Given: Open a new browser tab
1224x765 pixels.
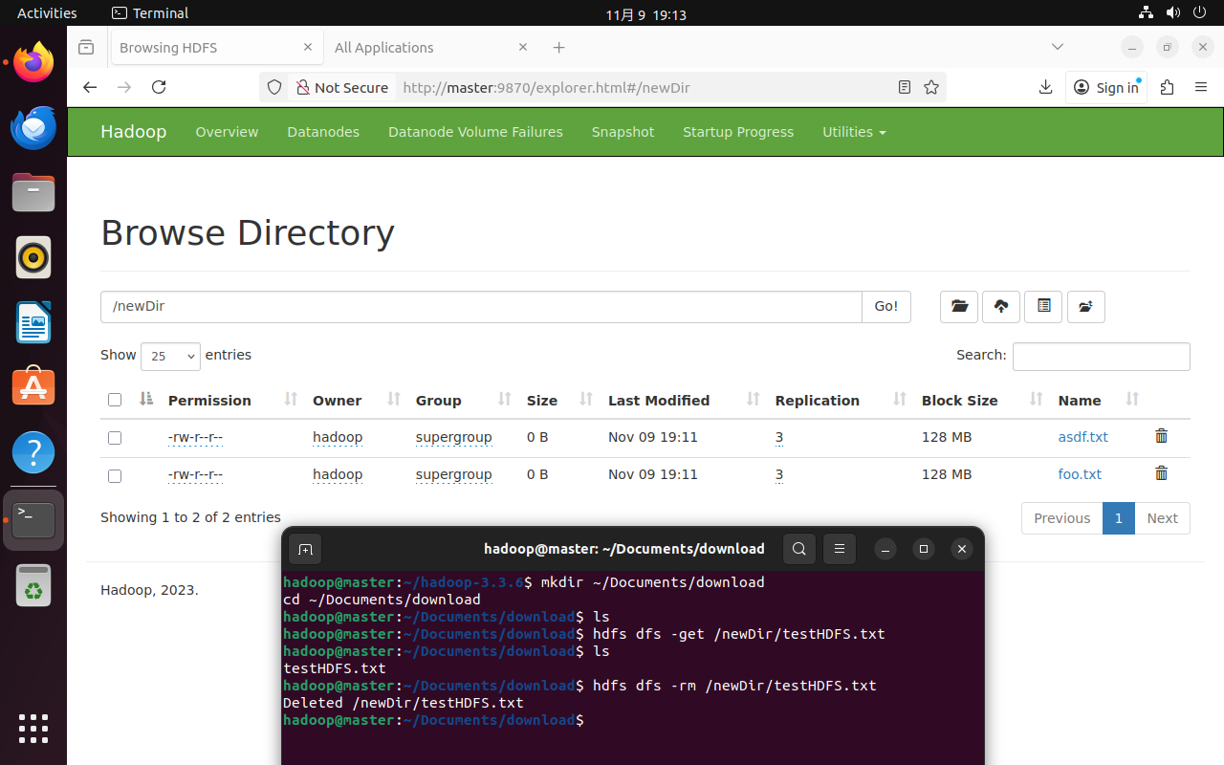Looking at the screenshot, I should click(559, 47).
